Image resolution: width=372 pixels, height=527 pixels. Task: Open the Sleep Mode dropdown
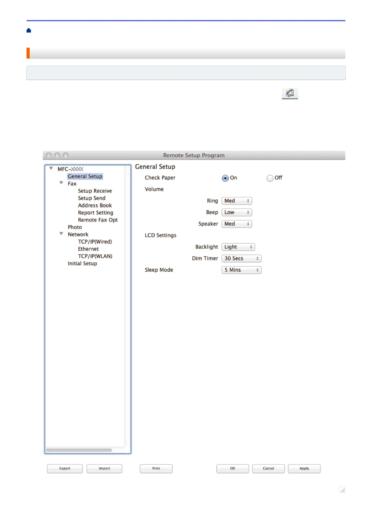pyautogui.click(x=241, y=270)
